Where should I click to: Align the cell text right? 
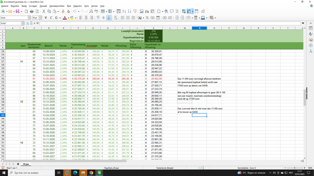point(92,18)
